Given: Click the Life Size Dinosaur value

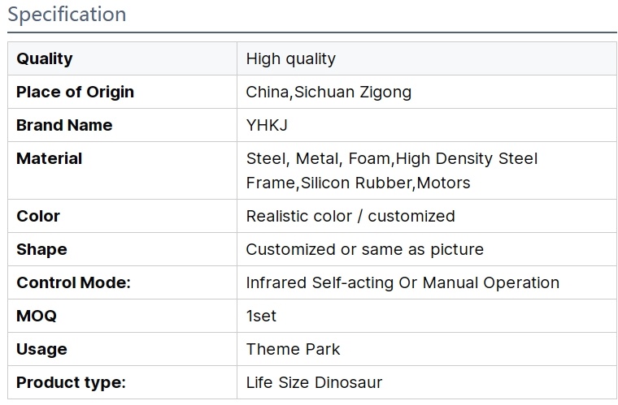Looking at the screenshot, I should 314,382.
